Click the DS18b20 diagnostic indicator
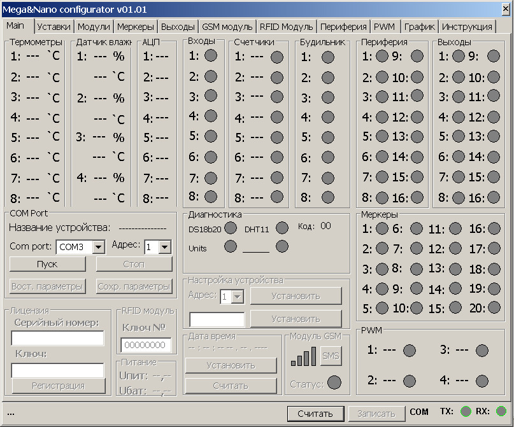 point(231,228)
